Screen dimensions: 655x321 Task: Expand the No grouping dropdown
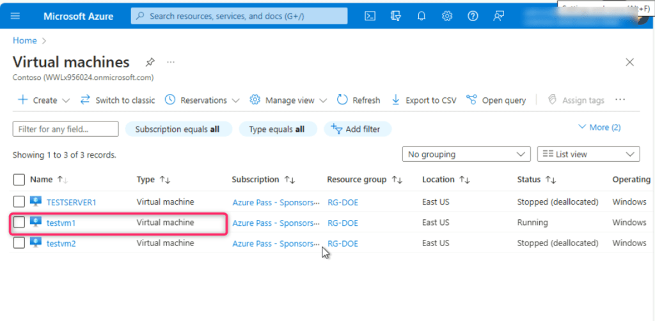click(x=466, y=154)
